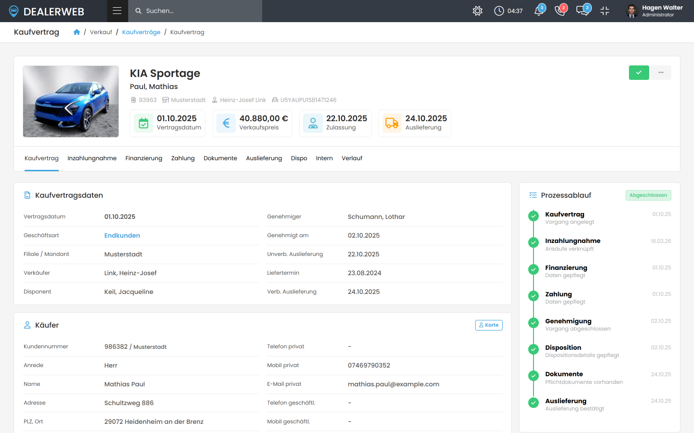Switch to the Inzahlungnahme tab
This screenshot has width=694, height=433.
click(92, 158)
